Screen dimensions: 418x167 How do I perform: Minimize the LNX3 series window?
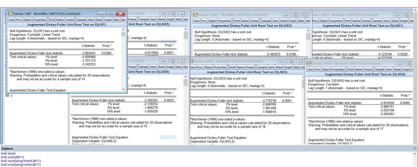[x=282, y=61]
